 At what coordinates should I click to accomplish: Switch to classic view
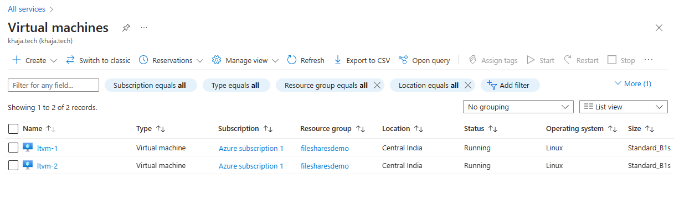pyautogui.click(x=98, y=60)
